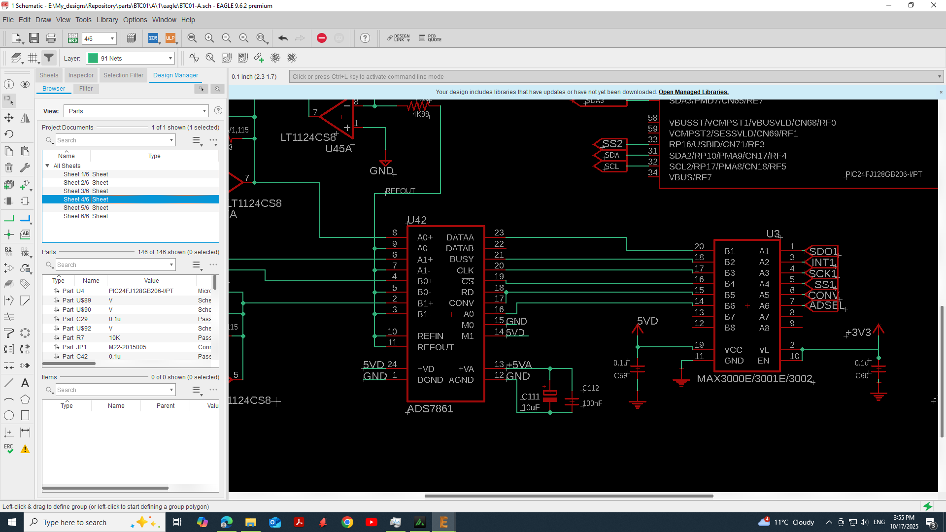Image resolution: width=946 pixels, height=532 pixels.
Task: Collapse the All Sheets tree node
Action: coord(48,166)
